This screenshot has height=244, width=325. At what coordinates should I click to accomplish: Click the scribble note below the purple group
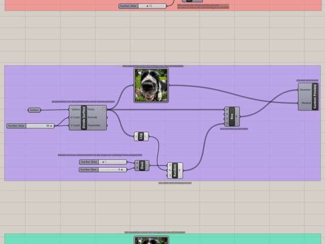point(175,183)
